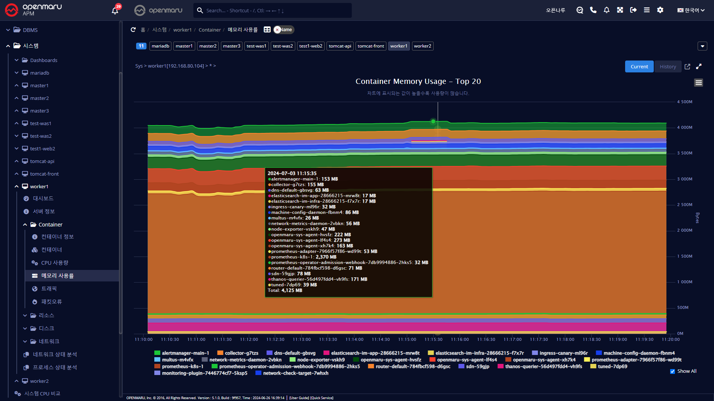The image size is (714, 401).
Task: Click the logout arrow icon in toolbar
Action: click(x=633, y=10)
